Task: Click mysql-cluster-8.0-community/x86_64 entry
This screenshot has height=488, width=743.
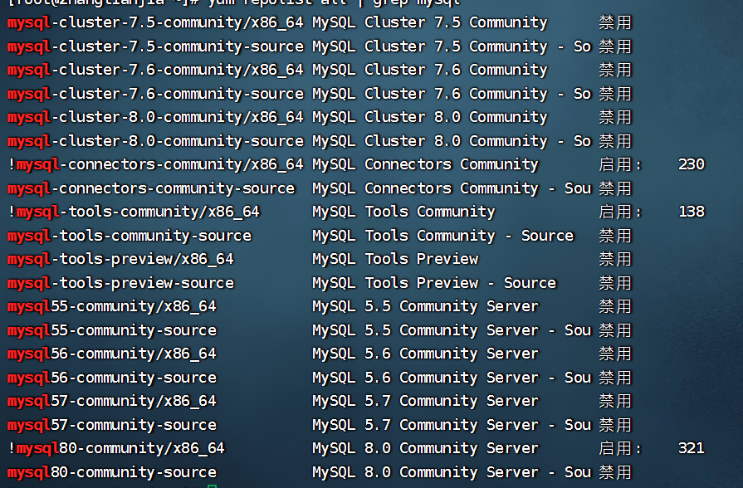Action: point(155,118)
